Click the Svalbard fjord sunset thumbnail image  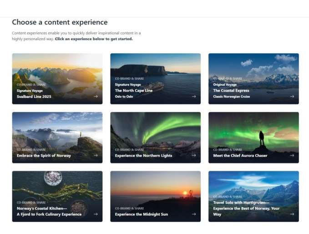click(57, 68)
